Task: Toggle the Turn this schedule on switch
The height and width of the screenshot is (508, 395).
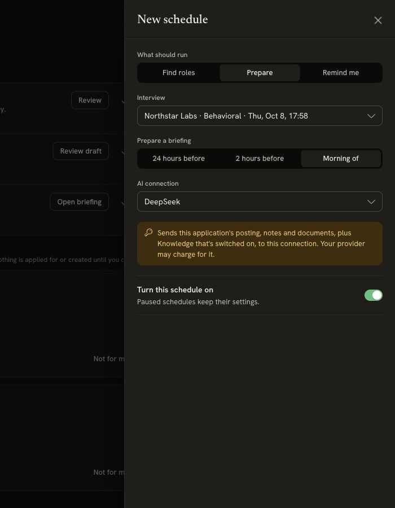Action: pyautogui.click(x=374, y=295)
